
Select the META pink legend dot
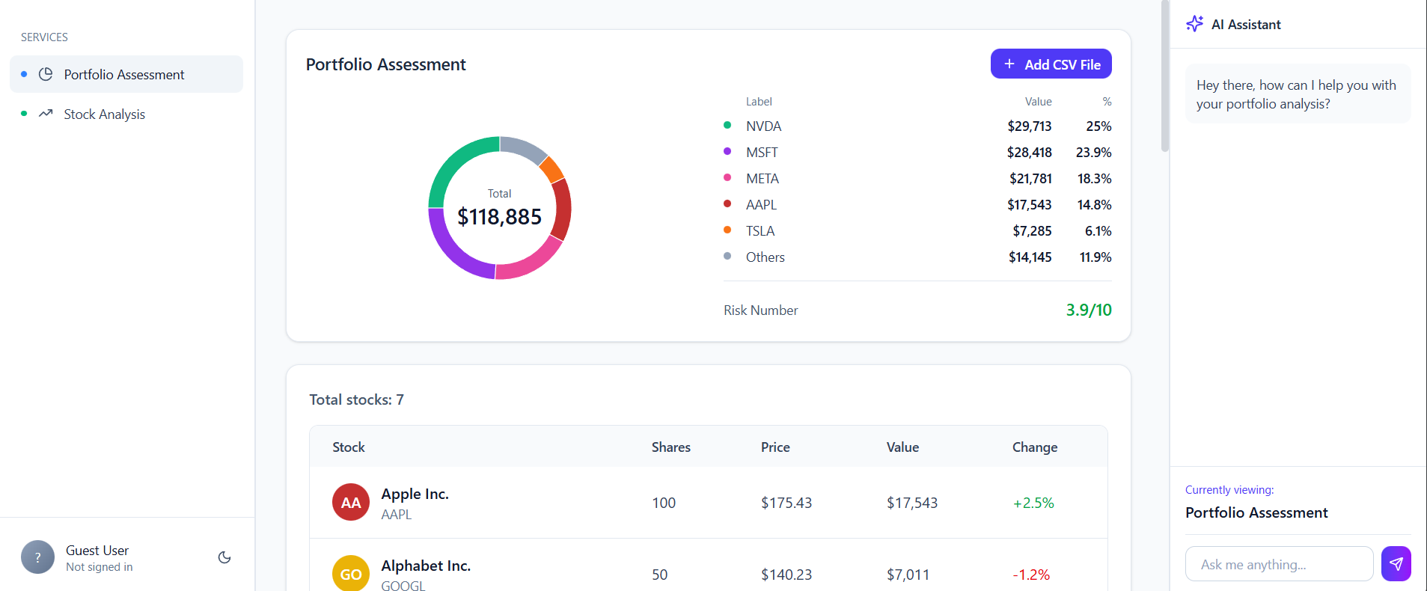tap(727, 178)
